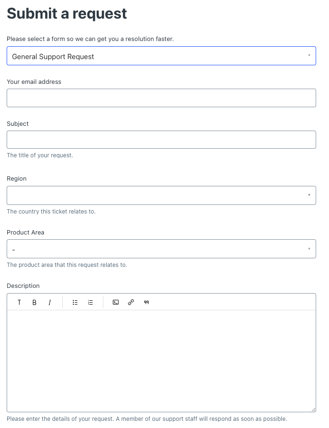This screenshot has height=428, width=329.
Task: Click the text style (T) icon
Action: click(x=19, y=302)
